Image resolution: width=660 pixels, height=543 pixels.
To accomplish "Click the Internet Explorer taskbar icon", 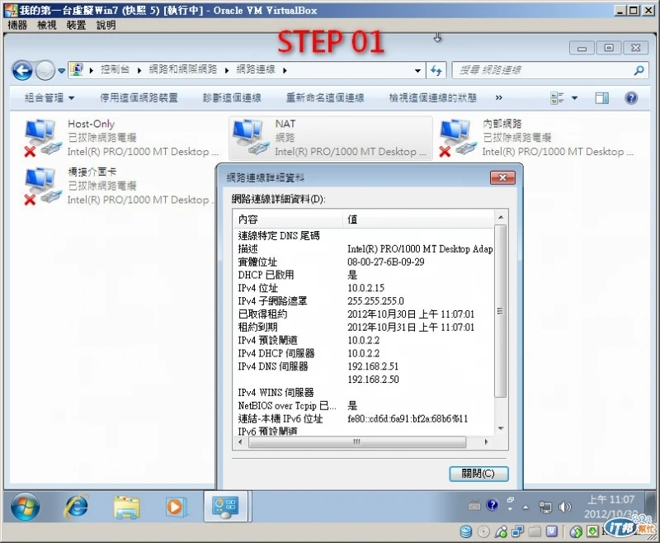I will [76, 506].
